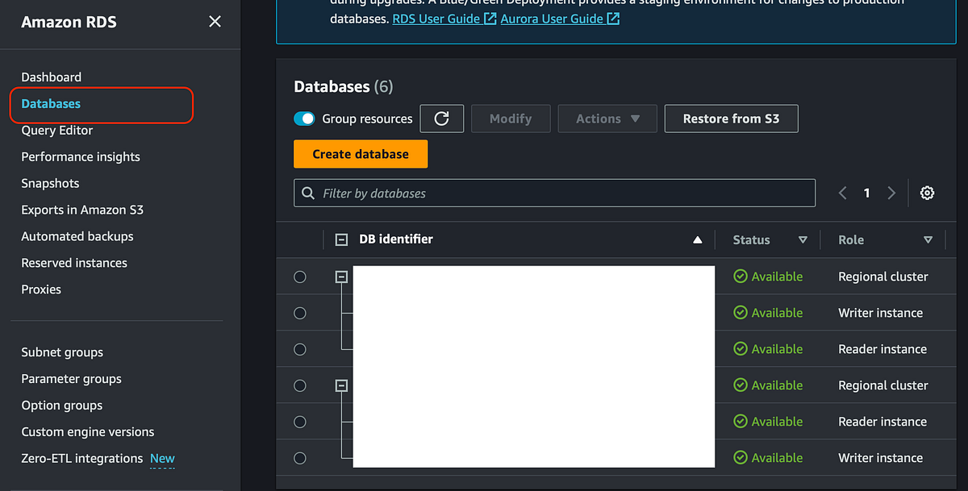Refresh the databases list

coord(441,118)
